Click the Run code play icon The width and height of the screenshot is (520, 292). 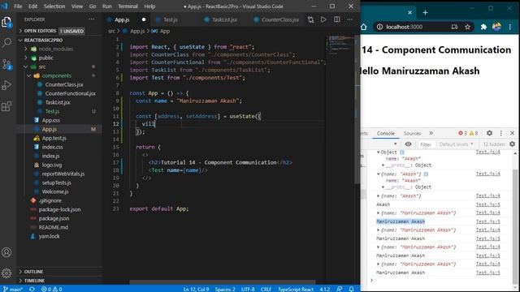[x=323, y=19]
